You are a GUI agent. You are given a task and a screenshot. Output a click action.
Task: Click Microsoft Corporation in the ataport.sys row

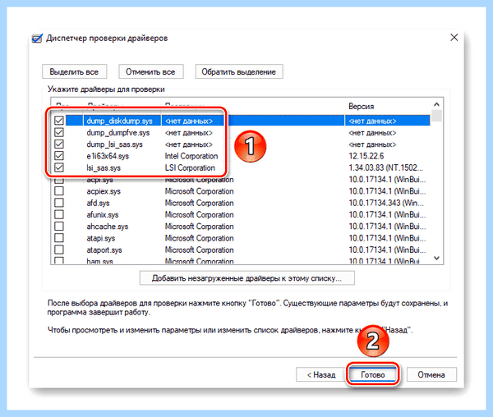(x=200, y=250)
